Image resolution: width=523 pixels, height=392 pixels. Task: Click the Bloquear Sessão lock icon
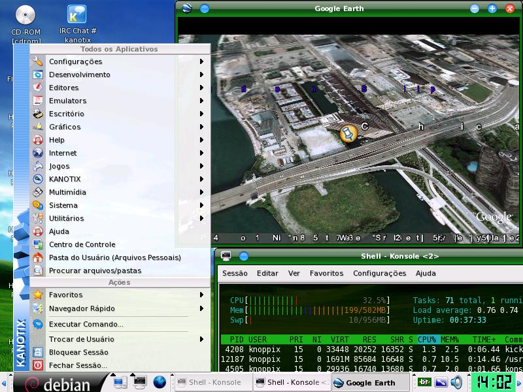[38, 352]
